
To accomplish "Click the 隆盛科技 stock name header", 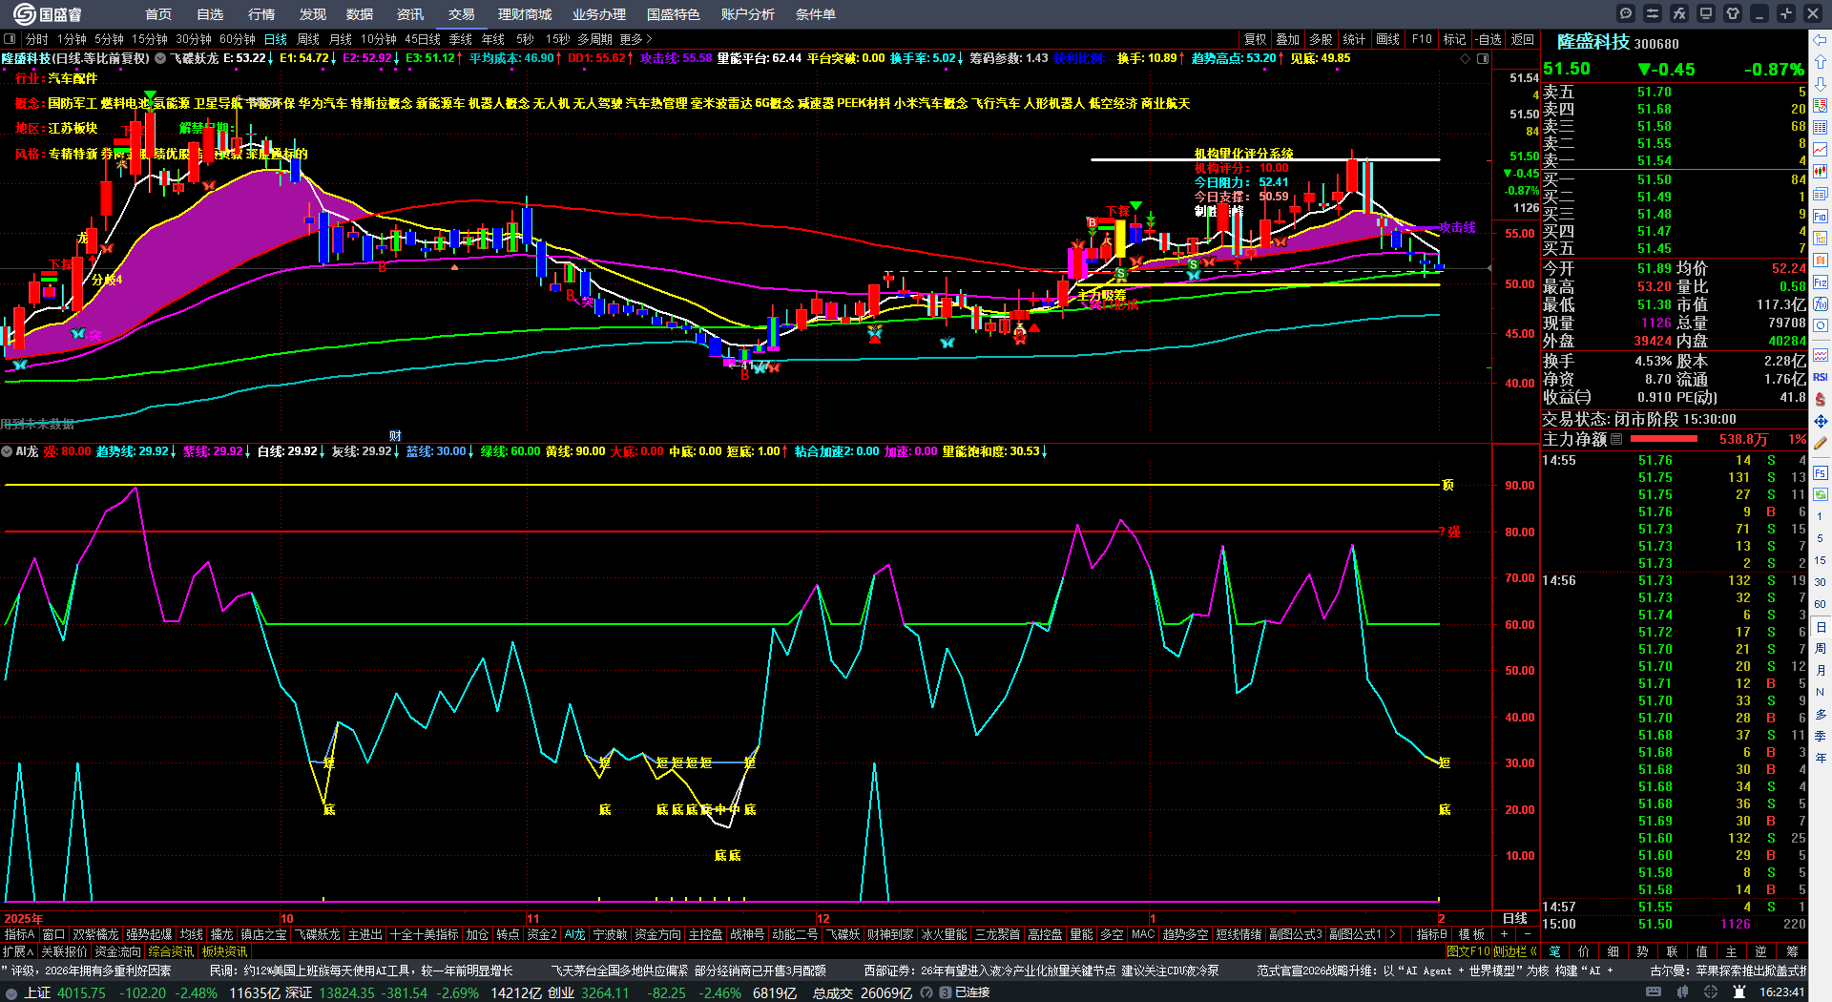I will pos(1593,42).
